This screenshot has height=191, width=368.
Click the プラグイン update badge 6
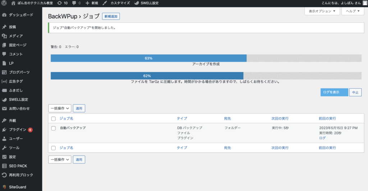coord(30,130)
